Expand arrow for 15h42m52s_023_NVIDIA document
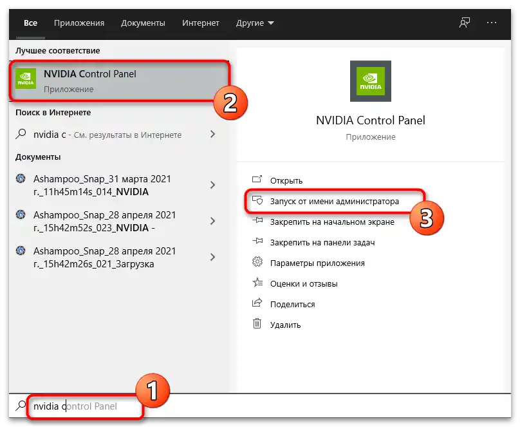This screenshot has width=520, height=427. point(213,221)
